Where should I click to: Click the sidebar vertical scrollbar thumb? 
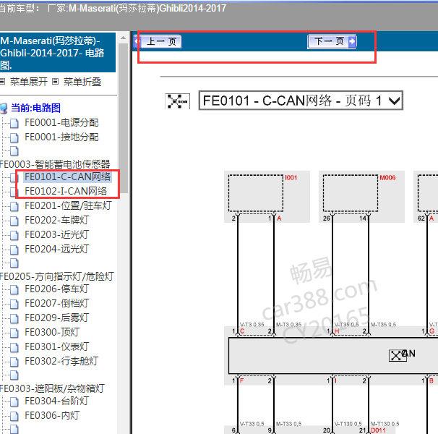123,118
